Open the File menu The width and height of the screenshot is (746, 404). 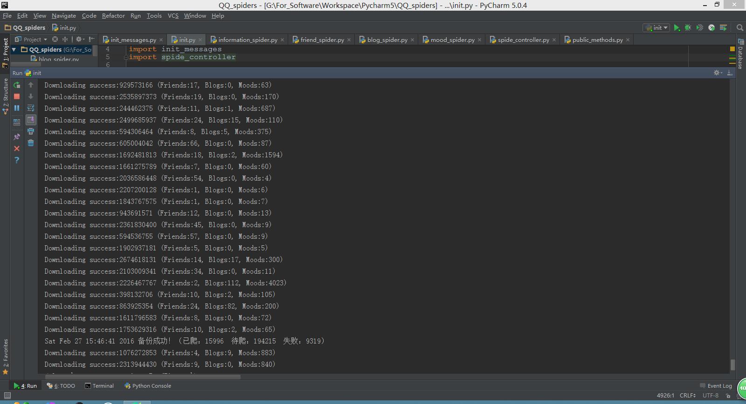pyautogui.click(x=7, y=16)
